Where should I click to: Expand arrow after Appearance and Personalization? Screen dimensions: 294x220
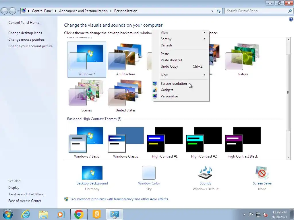click(111, 11)
